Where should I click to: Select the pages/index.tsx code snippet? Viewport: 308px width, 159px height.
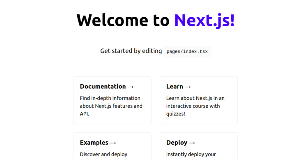pyautogui.click(x=187, y=52)
